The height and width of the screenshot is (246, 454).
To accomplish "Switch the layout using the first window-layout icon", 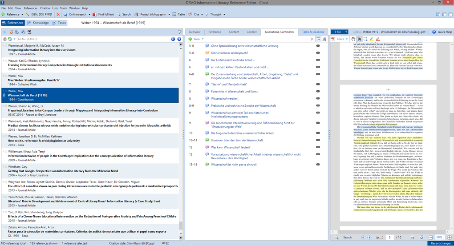I will coord(438,14).
